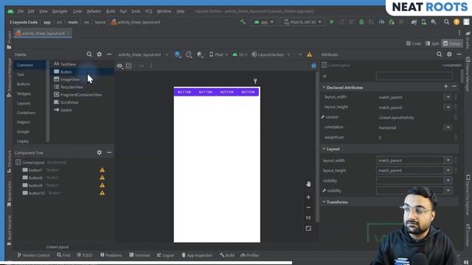Open declared layout_width dropdown arrow

pyautogui.click(x=448, y=97)
